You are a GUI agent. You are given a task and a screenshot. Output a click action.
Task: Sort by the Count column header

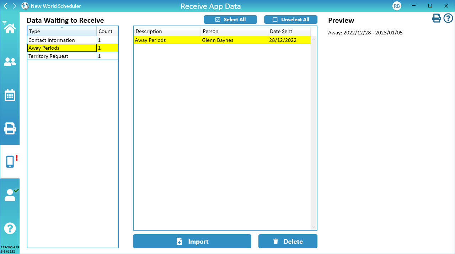point(107,31)
